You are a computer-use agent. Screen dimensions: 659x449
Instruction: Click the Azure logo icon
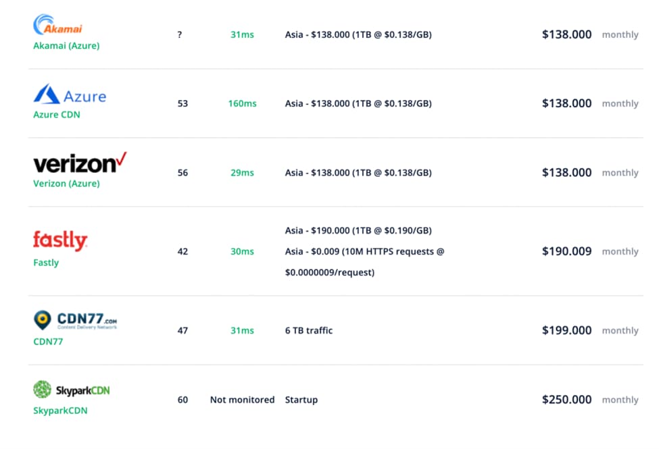pyautogui.click(x=70, y=95)
